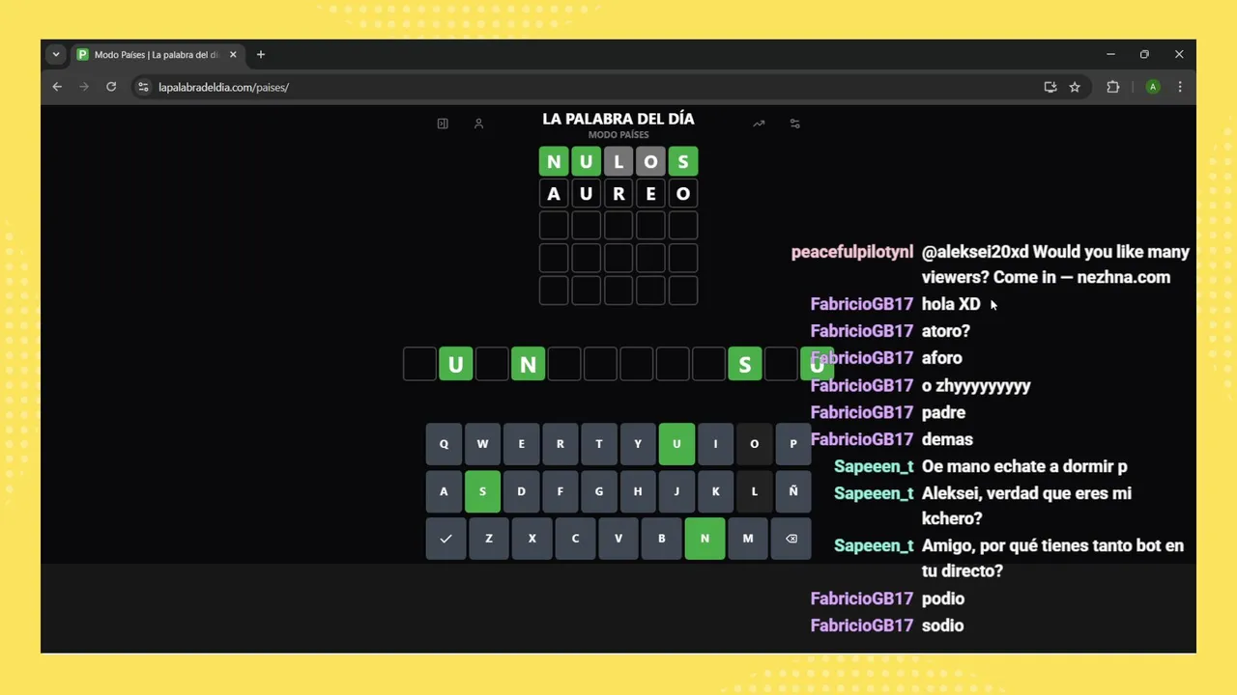Reload the current page
This screenshot has height=695, width=1237.
pos(111,87)
